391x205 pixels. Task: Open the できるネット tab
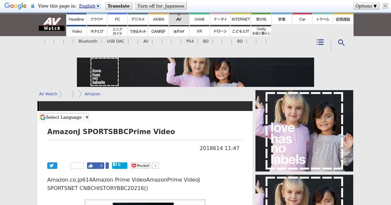point(138,31)
